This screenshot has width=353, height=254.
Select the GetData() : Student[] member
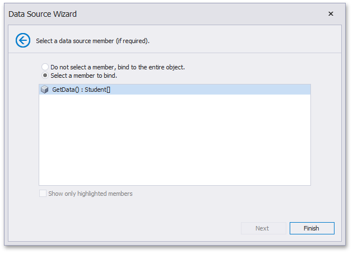pos(81,90)
